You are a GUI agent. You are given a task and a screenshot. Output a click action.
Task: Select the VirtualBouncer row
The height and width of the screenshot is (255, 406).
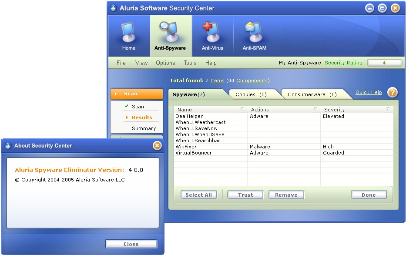coord(284,153)
